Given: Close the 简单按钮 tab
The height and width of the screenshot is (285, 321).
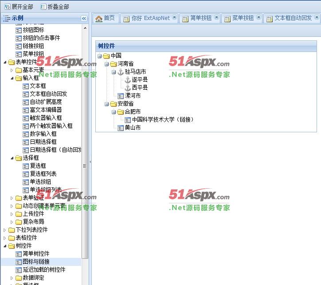Looking at the screenshot, I should 216,18.
